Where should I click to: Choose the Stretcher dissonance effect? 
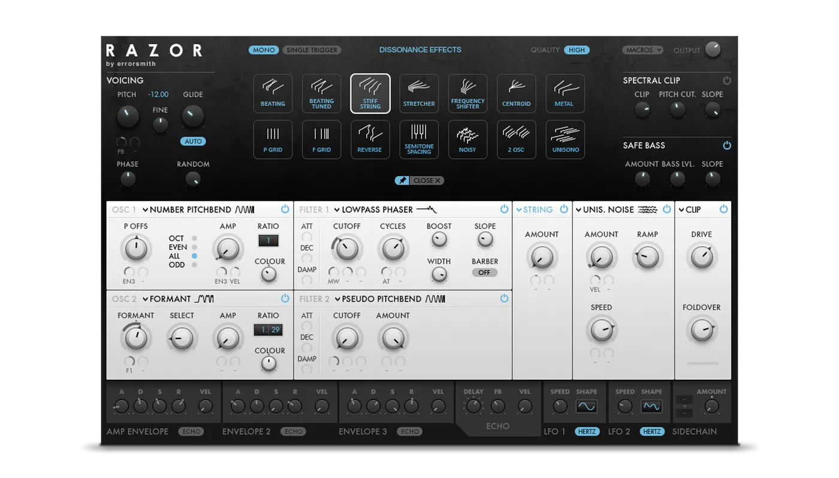click(x=419, y=93)
